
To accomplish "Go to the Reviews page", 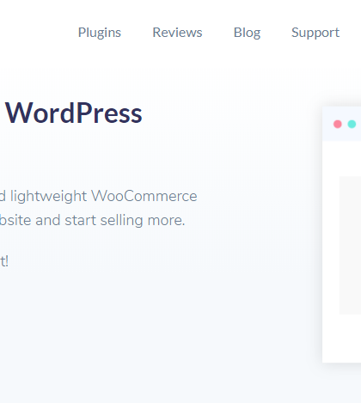I will pos(177,33).
